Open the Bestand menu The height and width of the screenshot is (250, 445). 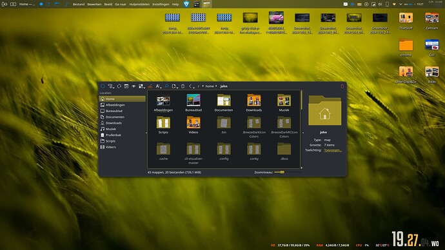(79, 5)
